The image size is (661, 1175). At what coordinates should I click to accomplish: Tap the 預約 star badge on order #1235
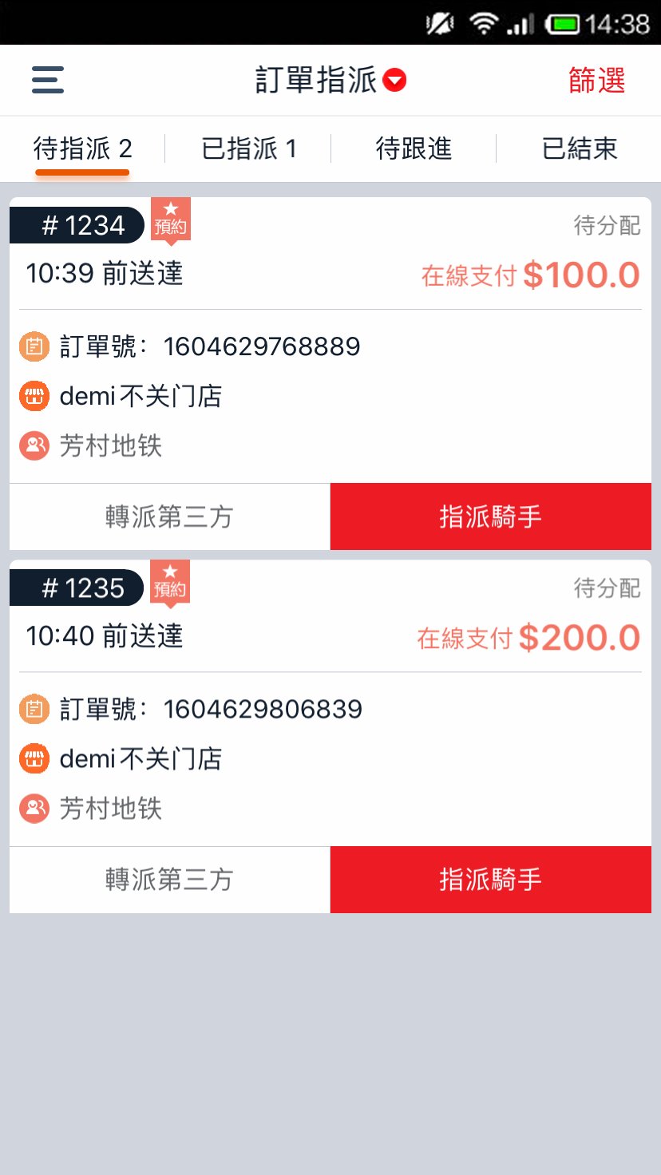tap(170, 582)
